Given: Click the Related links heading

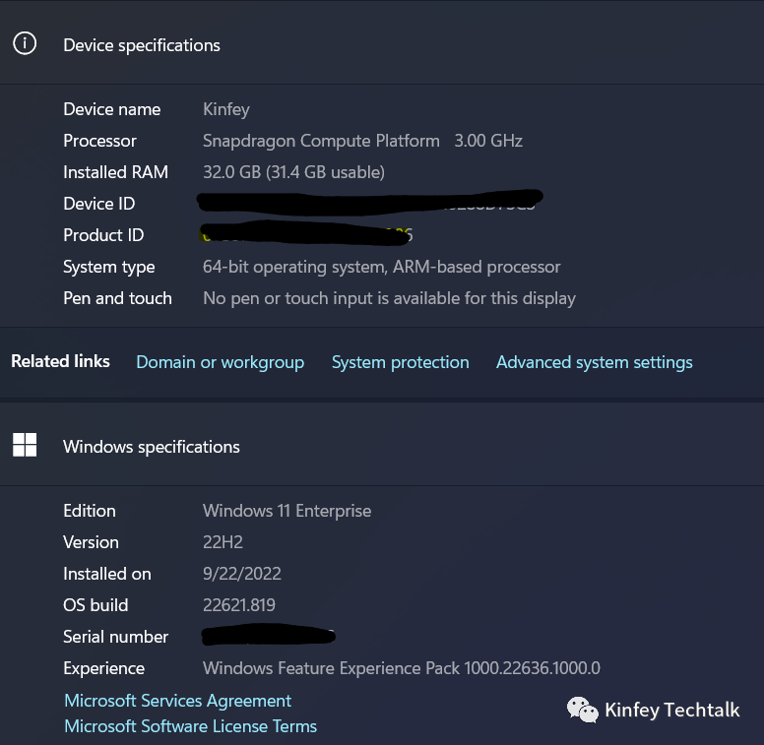Looking at the screenshot, I should pos(60,361).
